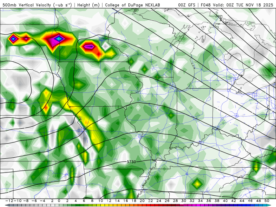Click the -10 label on the color scale
This screenshot has width=276, height=207.
17,201
